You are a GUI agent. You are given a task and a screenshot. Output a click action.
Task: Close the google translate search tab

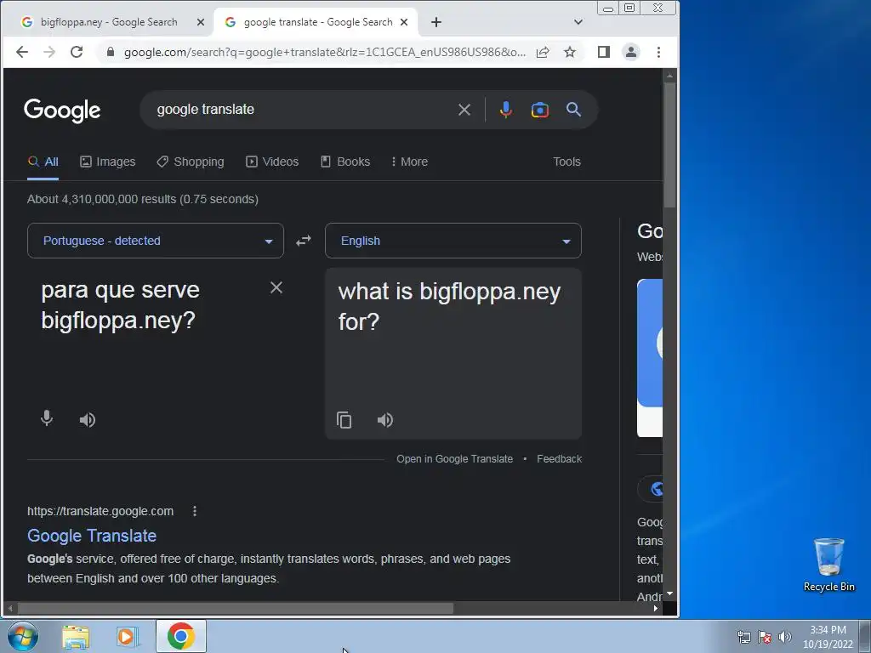(404, 22)
